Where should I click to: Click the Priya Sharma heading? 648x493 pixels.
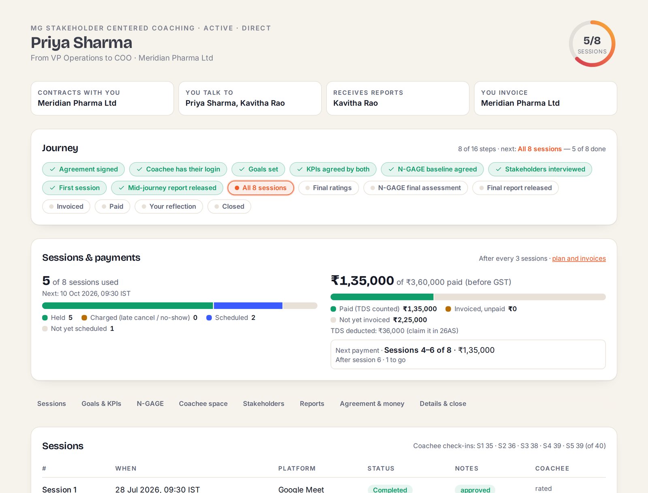point(81,43)
